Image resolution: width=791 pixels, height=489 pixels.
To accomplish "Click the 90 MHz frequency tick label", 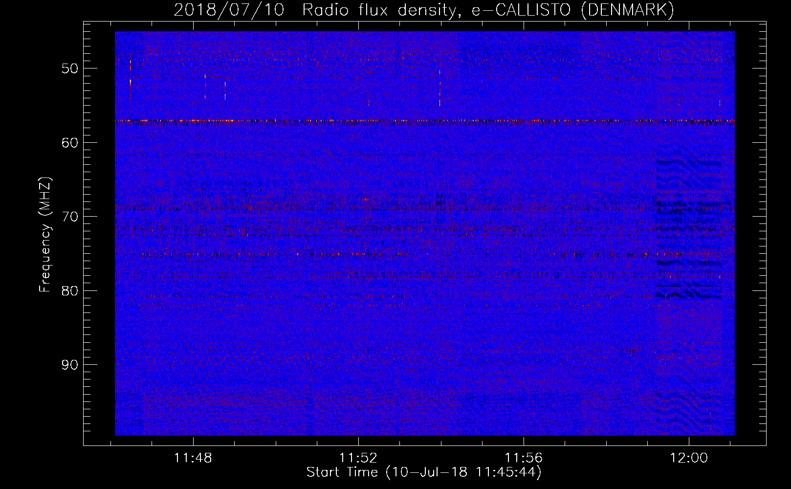I will point(69,365).
